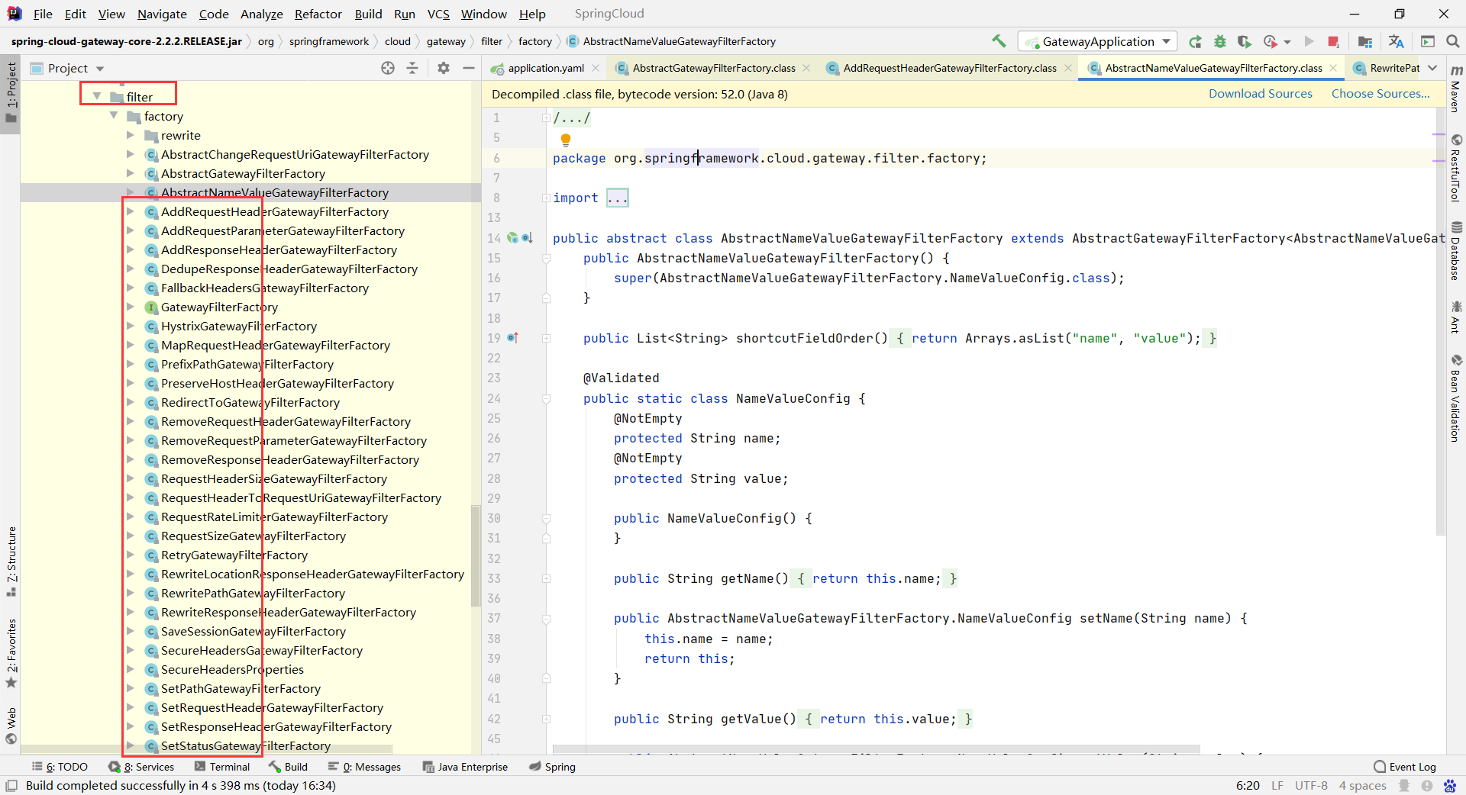The width and height of the screenshot is (1466, 795).
Task: Open the Ant tool window
Action: click(x=1456, y=317)
